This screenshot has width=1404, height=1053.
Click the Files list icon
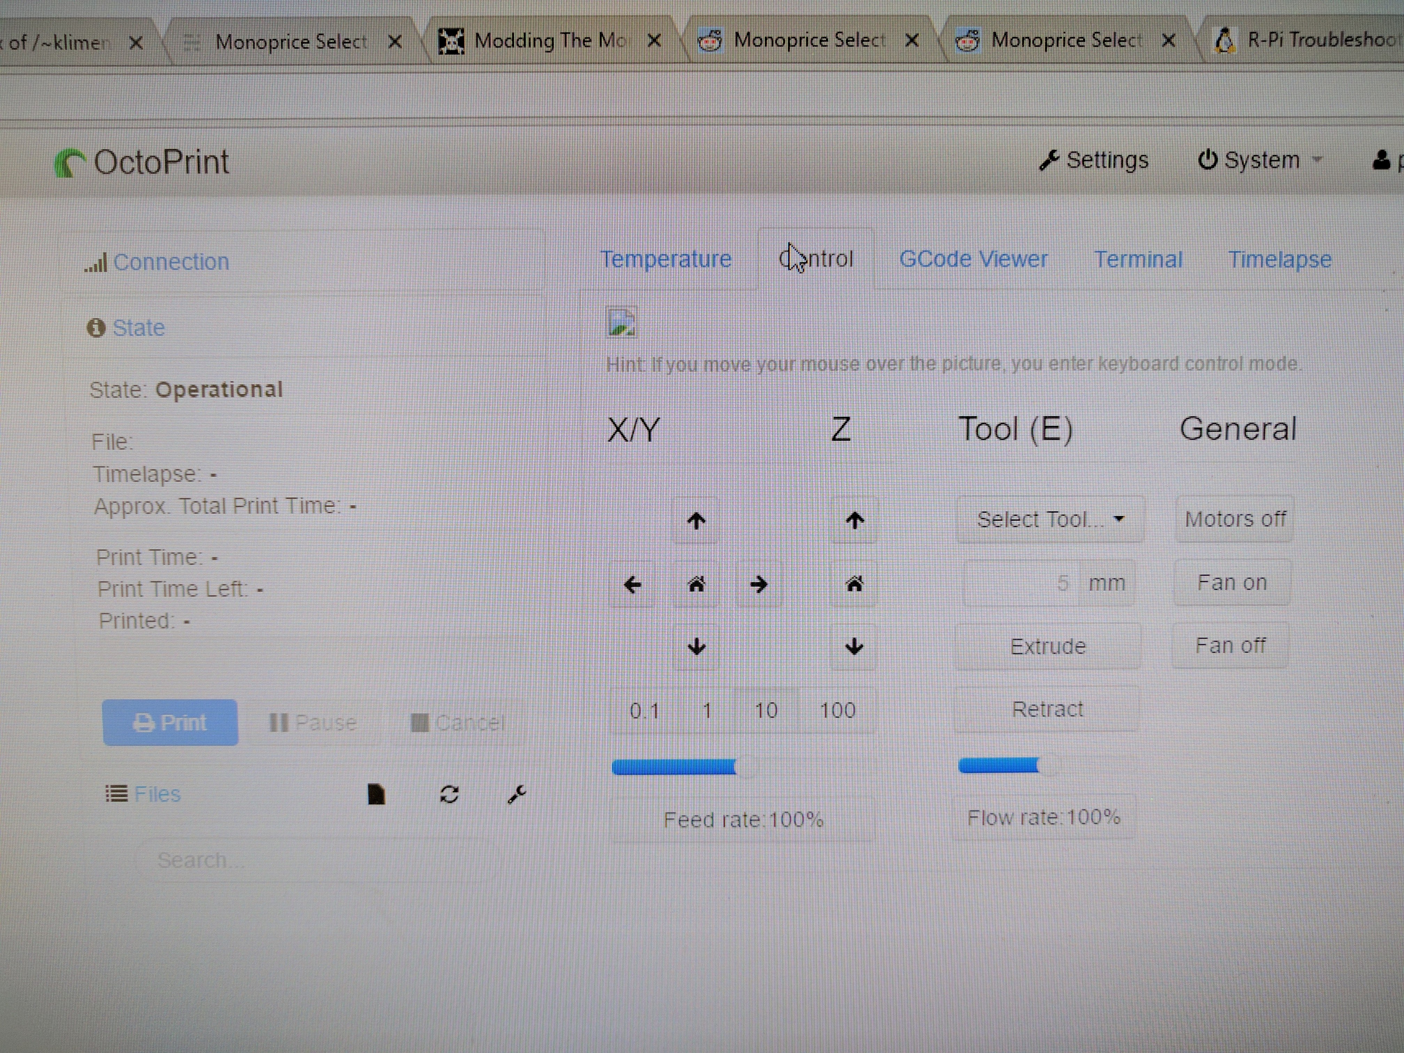[x=116, y=793]
